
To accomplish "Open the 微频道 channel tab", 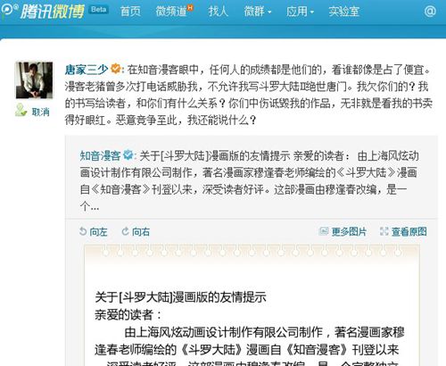I will pyautogui.click(x=174, y=11).
